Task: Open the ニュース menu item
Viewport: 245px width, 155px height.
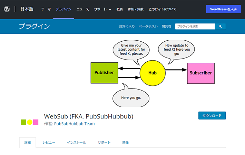Action: tap(83, 9)
